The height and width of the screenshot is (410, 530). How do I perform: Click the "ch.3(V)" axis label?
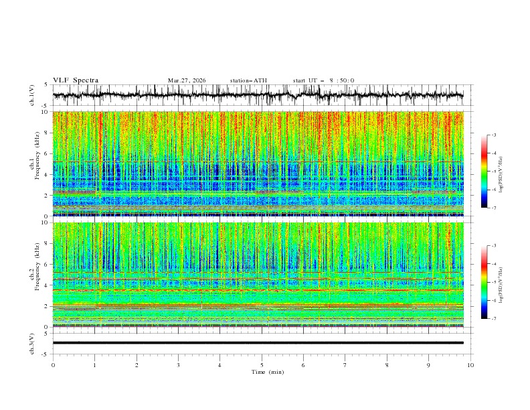[x=32, y=344]
